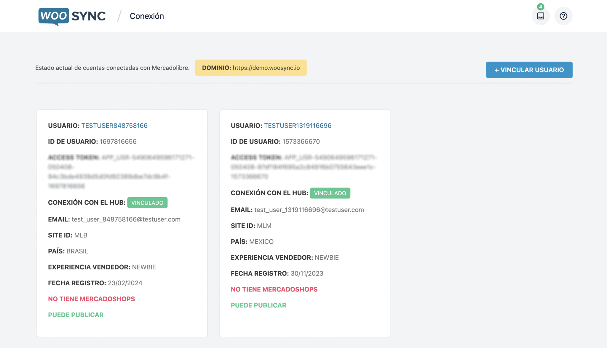The image size is (607, 348).
Task: Click the registration date 30/11/2023
Action: click(307, 274)
